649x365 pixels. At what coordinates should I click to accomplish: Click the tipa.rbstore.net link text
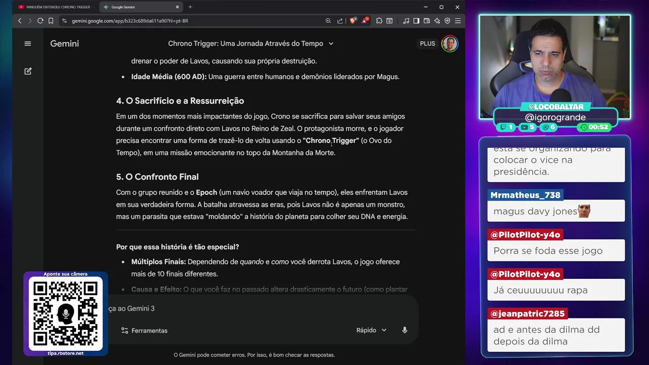(x=65, y=353)
